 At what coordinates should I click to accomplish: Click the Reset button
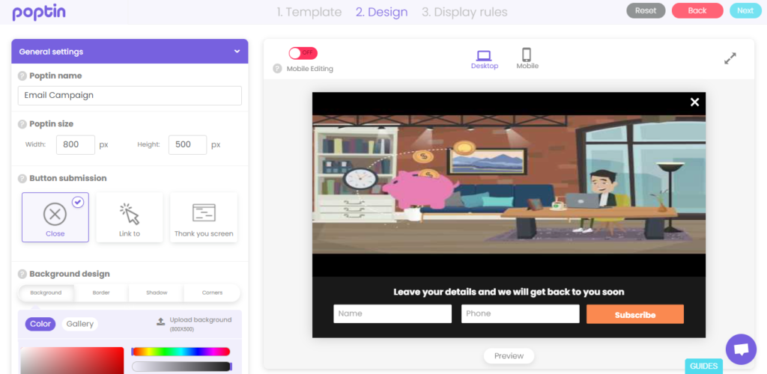pyautogui.click(x=646, y=10)
